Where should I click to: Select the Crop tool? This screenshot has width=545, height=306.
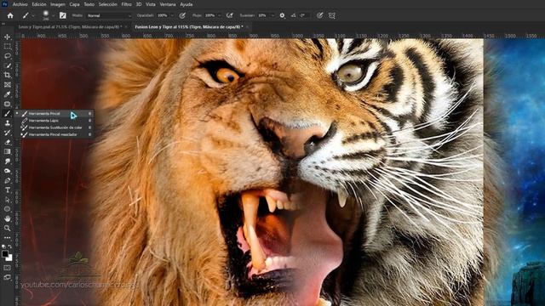[x=8, y=75]
